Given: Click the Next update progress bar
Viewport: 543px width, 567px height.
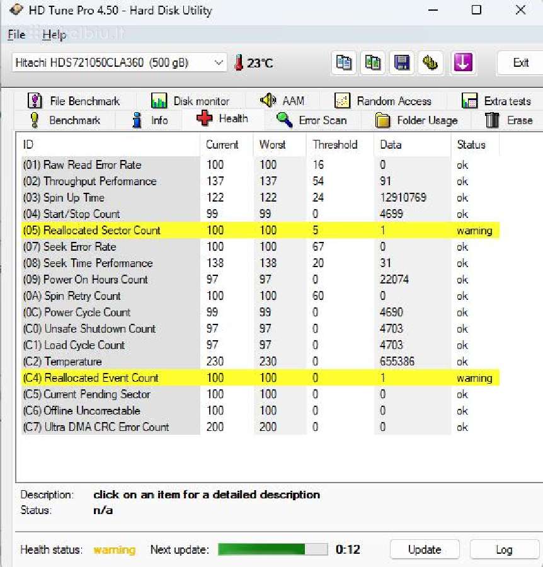Looking at the screenshot, I should (x=273, y=549).
